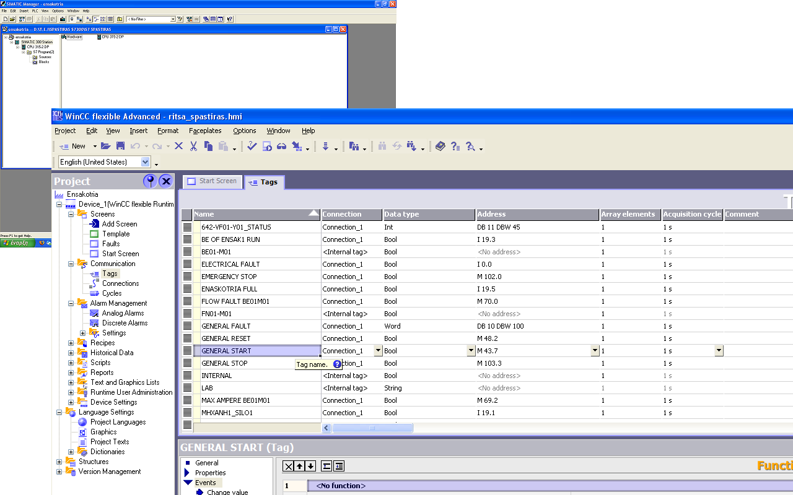Delete function with X button in Events list
This screenshot has height=495, width=793.
tap(288, 466)
